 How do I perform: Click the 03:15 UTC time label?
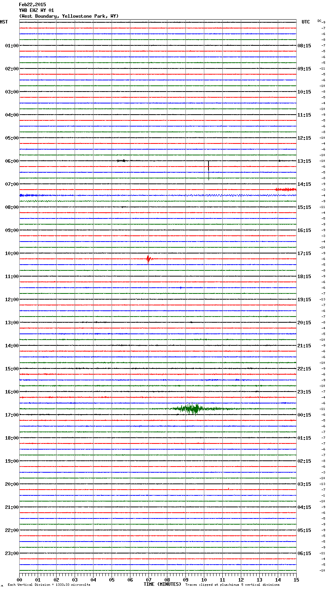[304, 484]
